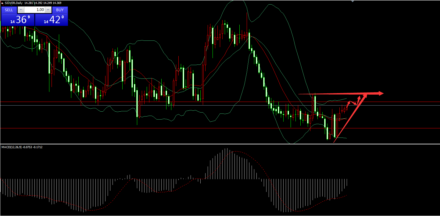Increase trade volume with the up arrow
Image resolution: width=440 pixels, height=216 pixels.
click(x=48, y=10)
